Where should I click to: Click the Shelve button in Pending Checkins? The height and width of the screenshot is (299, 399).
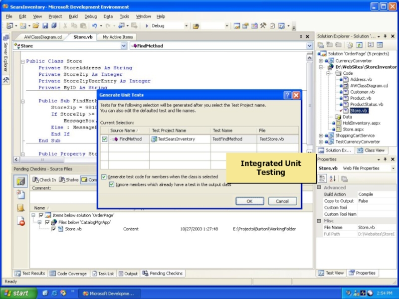68,180
